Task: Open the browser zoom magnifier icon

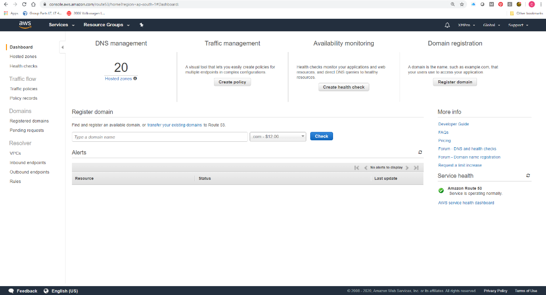Action: pyautogui.click(x=453, y=4)
